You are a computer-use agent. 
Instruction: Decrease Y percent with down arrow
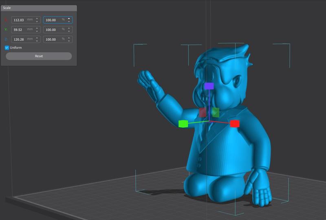pyautogui.click(x=69, y=31)
